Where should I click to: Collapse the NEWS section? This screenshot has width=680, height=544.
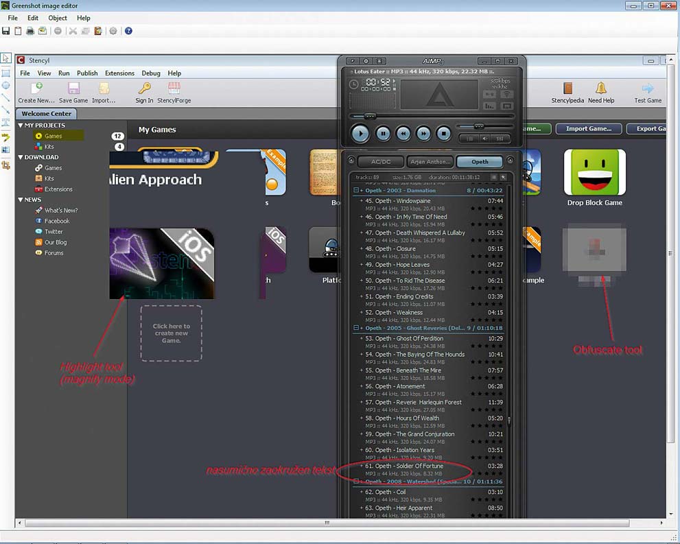pos(21,200)
